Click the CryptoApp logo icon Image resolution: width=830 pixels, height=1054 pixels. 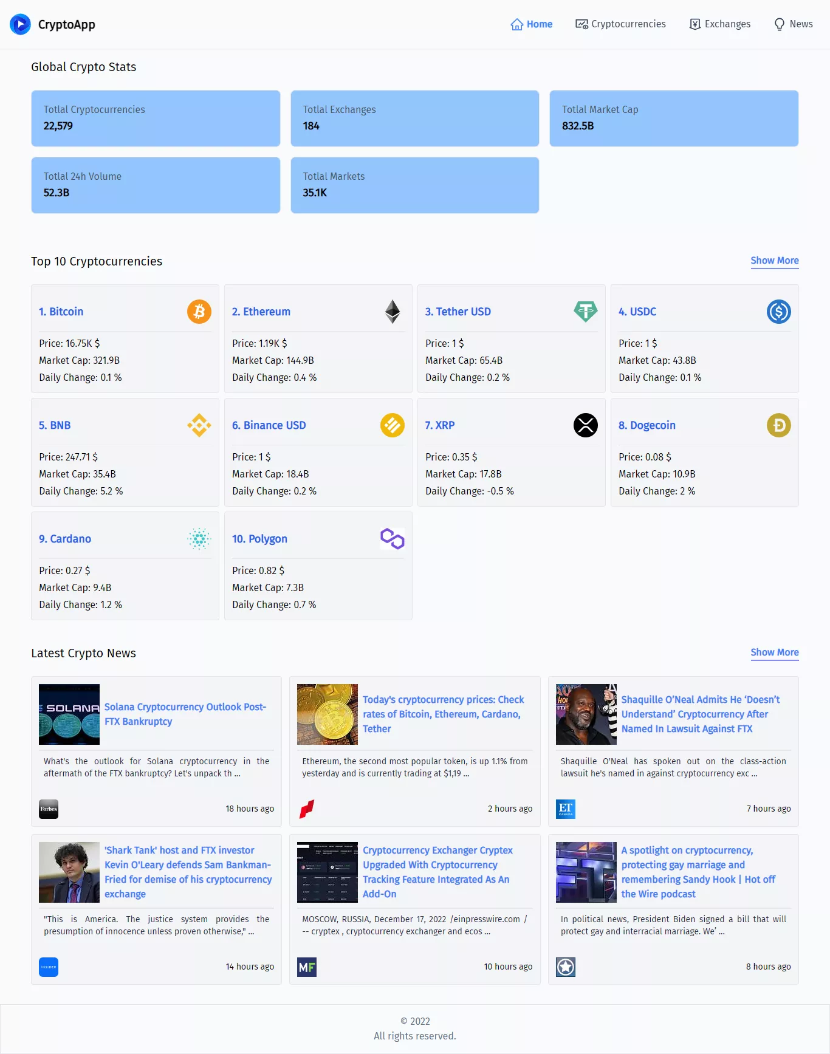coord(20,24)
